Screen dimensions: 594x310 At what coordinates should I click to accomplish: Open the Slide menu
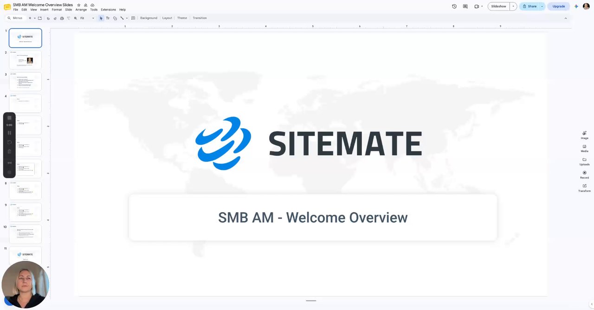[69, 10]
